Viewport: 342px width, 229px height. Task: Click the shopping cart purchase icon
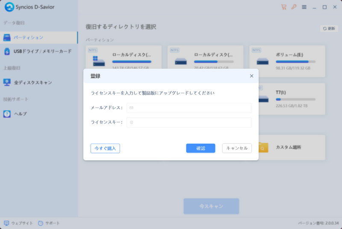pos(284,7)
